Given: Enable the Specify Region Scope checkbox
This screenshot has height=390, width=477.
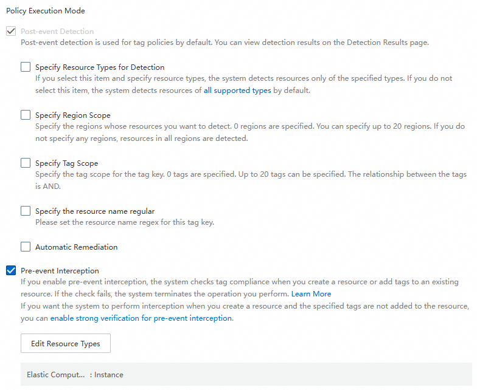Looking at the screenshot, I should [26, 115].
